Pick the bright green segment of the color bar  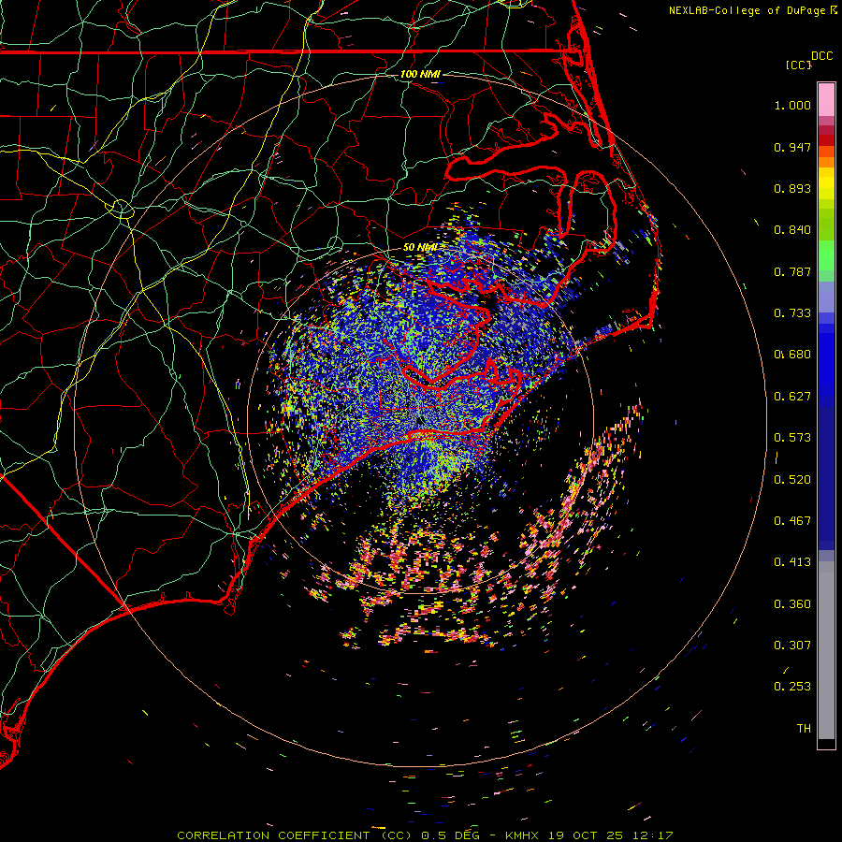(826, 255)
